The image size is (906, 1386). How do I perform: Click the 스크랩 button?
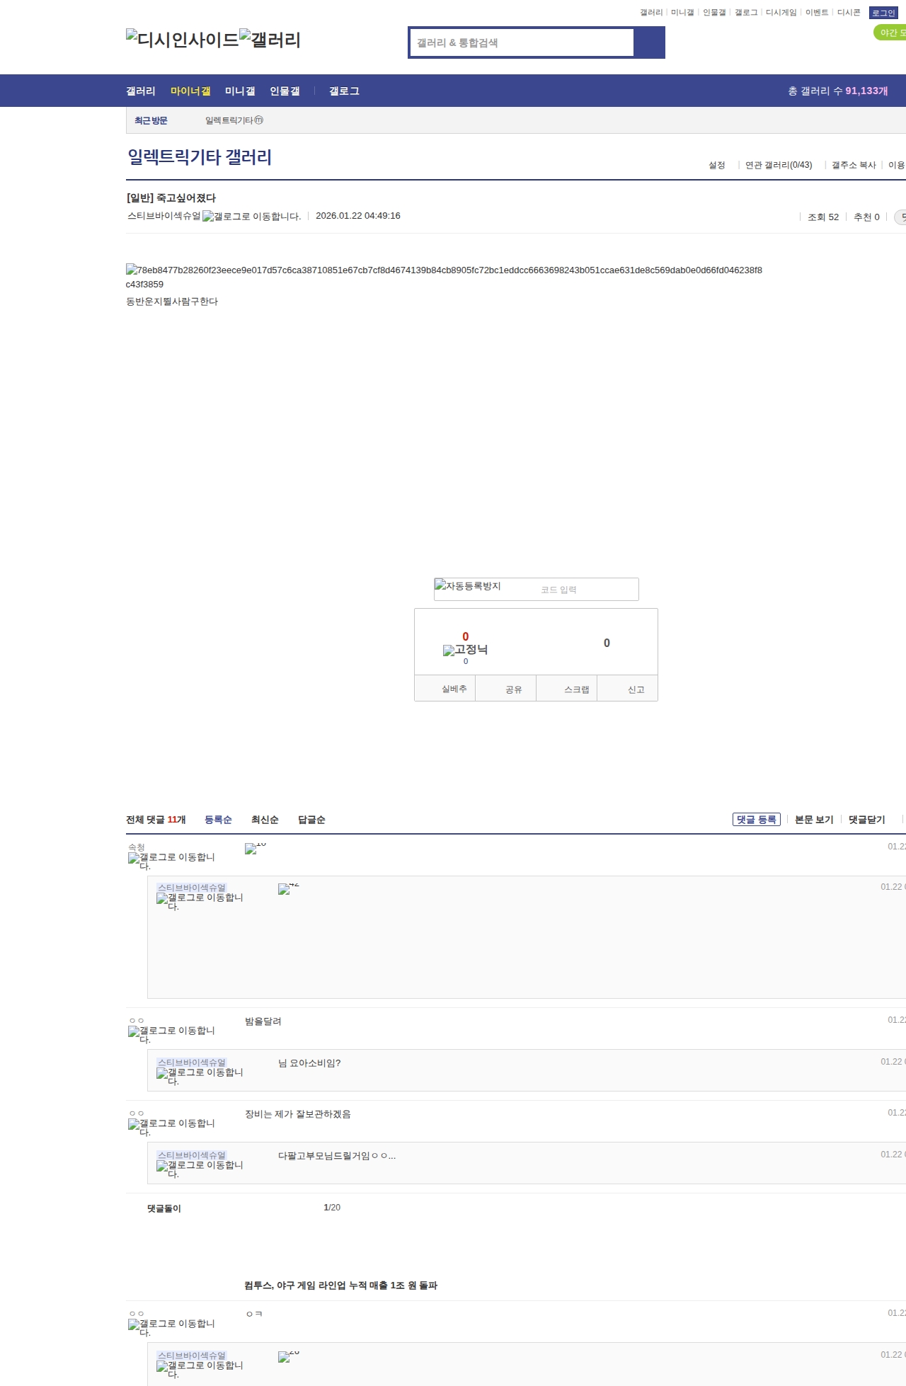(x=566, y=689)
